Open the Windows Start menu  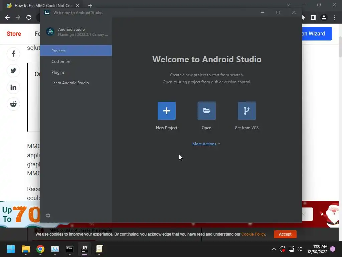click(11, 249)
